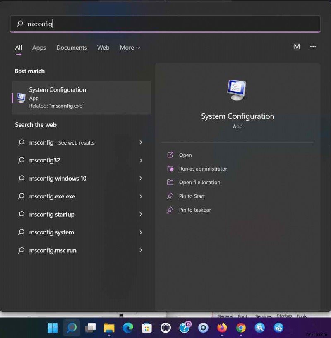Switch to the Documents filter tab

[x=71, y=48]
